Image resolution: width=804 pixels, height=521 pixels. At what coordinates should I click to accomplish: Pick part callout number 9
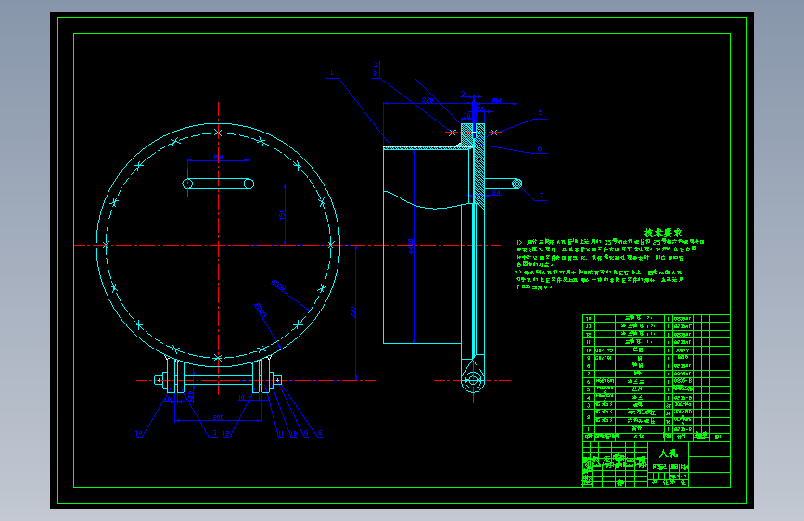coord(306,433)
